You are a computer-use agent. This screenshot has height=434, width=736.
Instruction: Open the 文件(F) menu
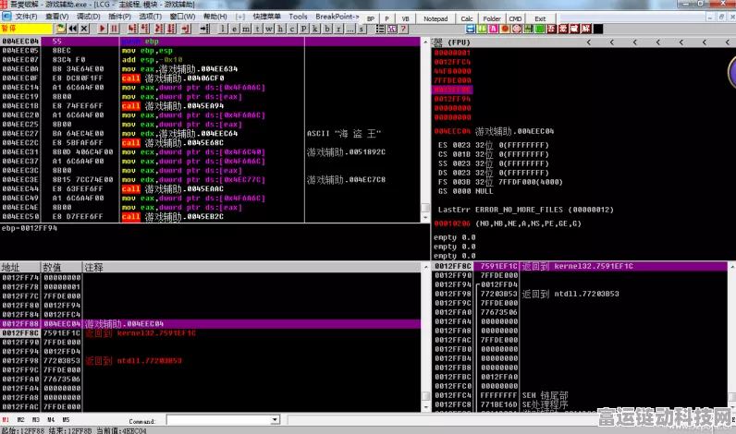point(26,17)
